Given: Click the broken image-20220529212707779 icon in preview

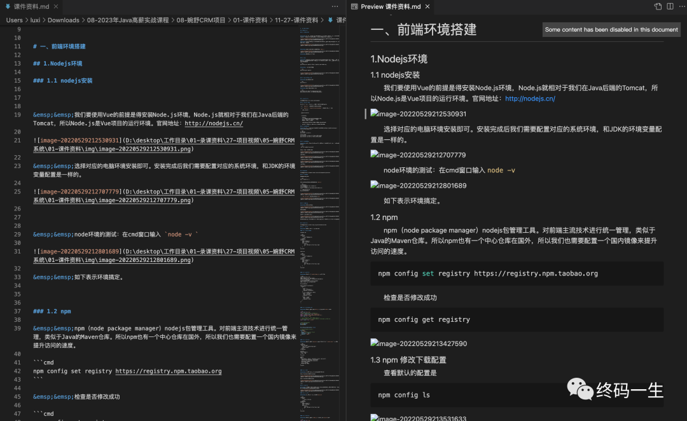Looking at the screenshot, I should (374, 154).
